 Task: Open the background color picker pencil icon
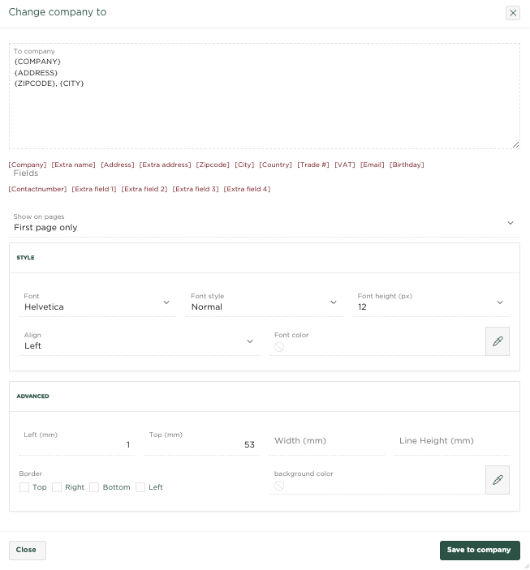click(497, 480)
